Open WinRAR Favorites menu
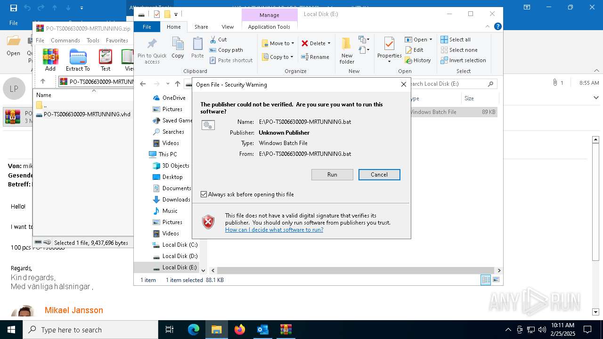This screenshot has width=603, height=339. 117,40
